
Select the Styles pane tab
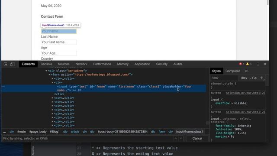pyautogui.click(x=216, y=71)
